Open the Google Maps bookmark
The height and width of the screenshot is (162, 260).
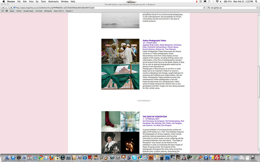(x=28, y=11)
